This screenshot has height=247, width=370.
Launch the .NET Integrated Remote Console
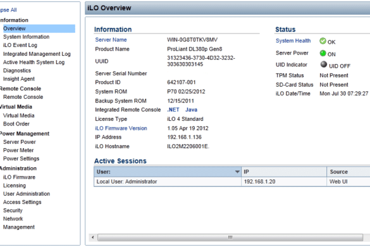click(173, 110)
